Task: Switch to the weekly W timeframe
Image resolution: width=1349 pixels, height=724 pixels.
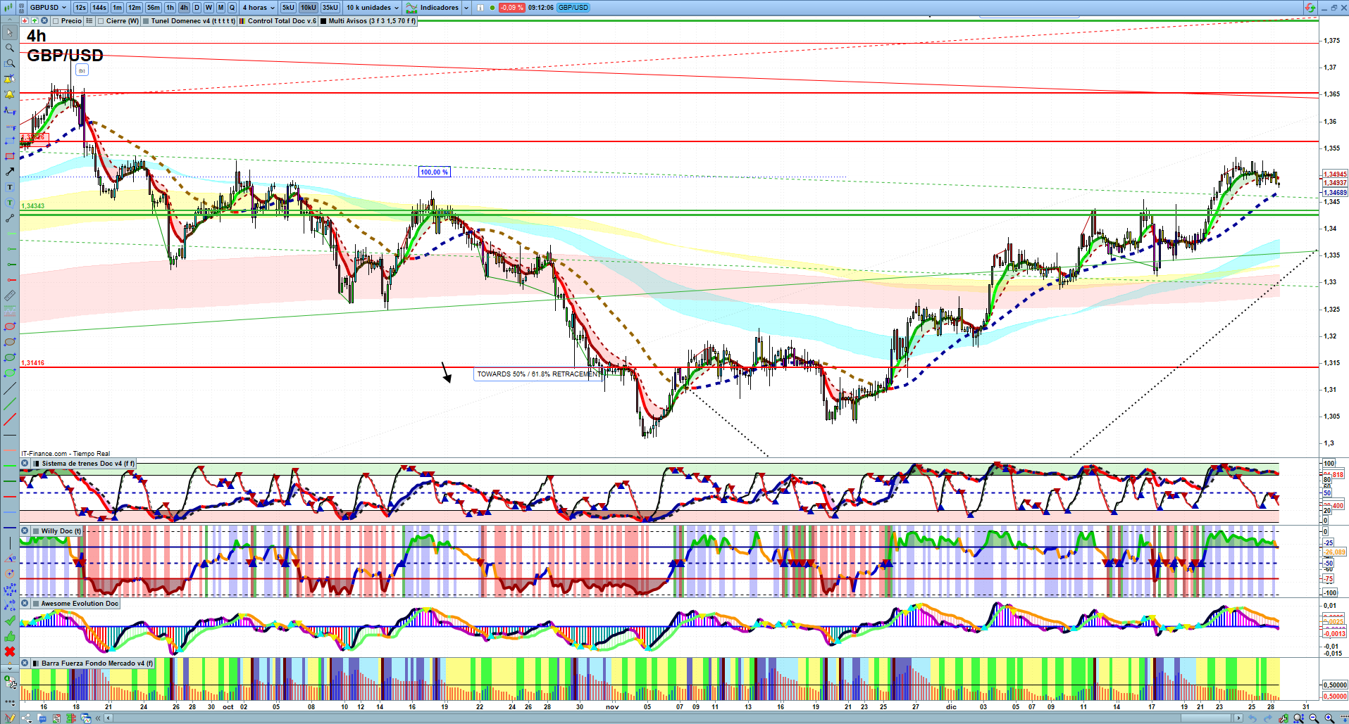Action: 209,8
